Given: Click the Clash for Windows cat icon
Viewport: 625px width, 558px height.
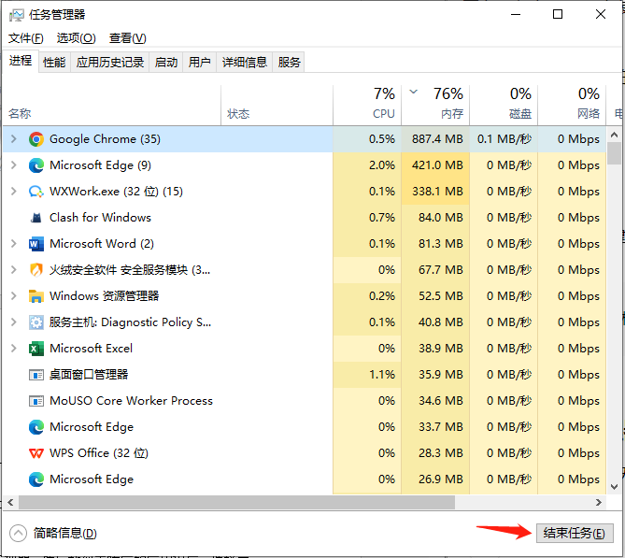Looking at the screenshot, I should pyautogui.click(x=36, y=218).
